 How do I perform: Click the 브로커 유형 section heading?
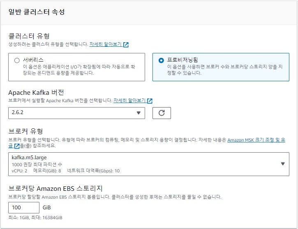(x=25, y=131)
